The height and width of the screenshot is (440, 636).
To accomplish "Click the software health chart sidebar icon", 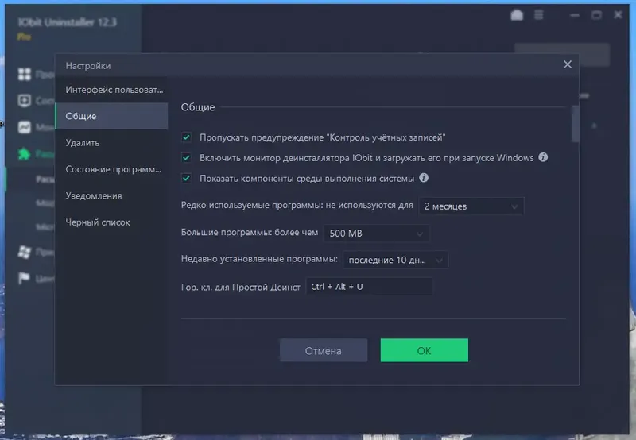I will click(x=25, y=127).
